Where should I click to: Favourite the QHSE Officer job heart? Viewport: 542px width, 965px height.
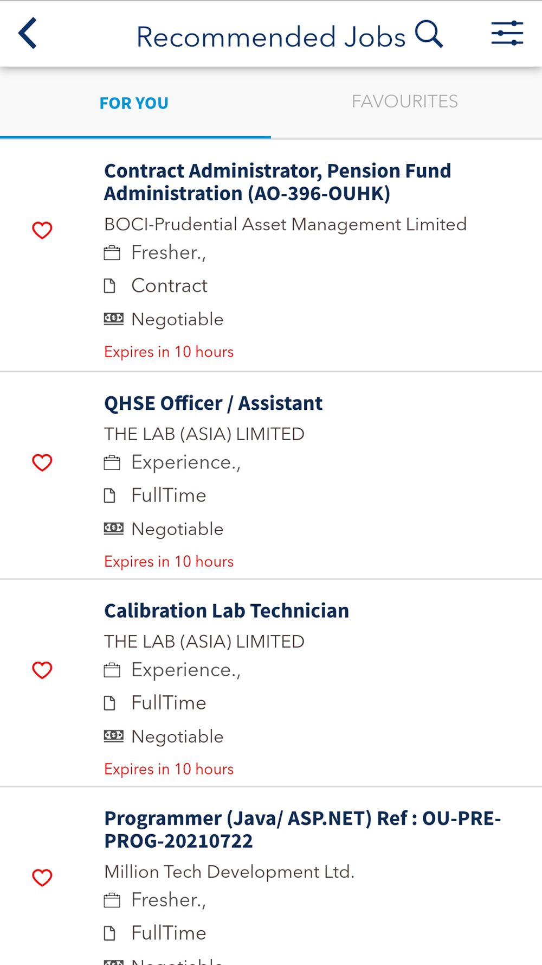42,462
